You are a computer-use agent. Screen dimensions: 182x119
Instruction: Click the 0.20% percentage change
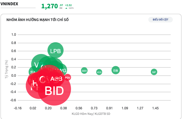coord(71,8)
